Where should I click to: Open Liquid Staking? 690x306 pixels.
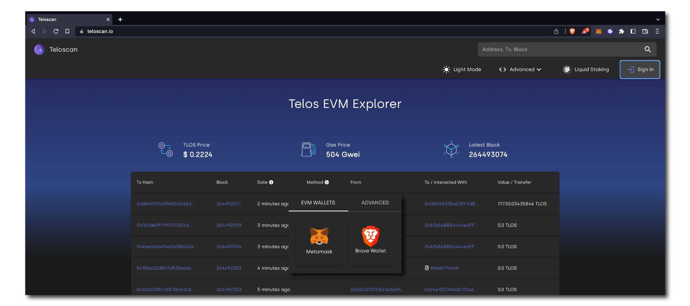[586, 69]
